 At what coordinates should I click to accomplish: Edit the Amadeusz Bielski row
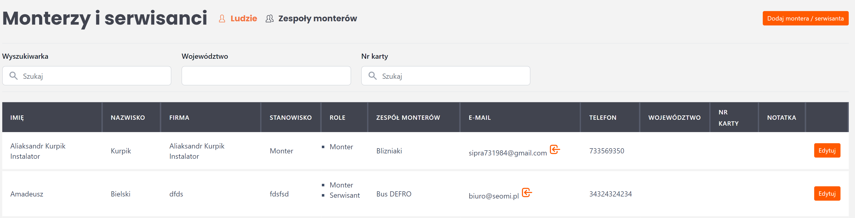tap(827, 193)
